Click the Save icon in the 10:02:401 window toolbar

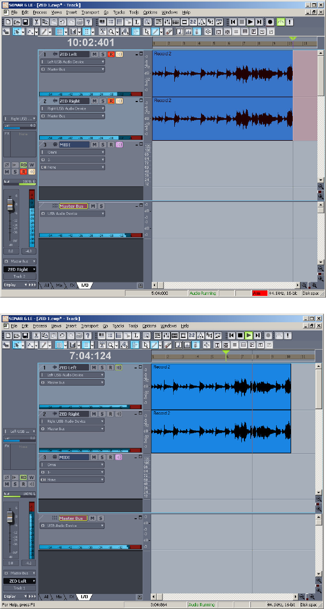click(25, 22)
